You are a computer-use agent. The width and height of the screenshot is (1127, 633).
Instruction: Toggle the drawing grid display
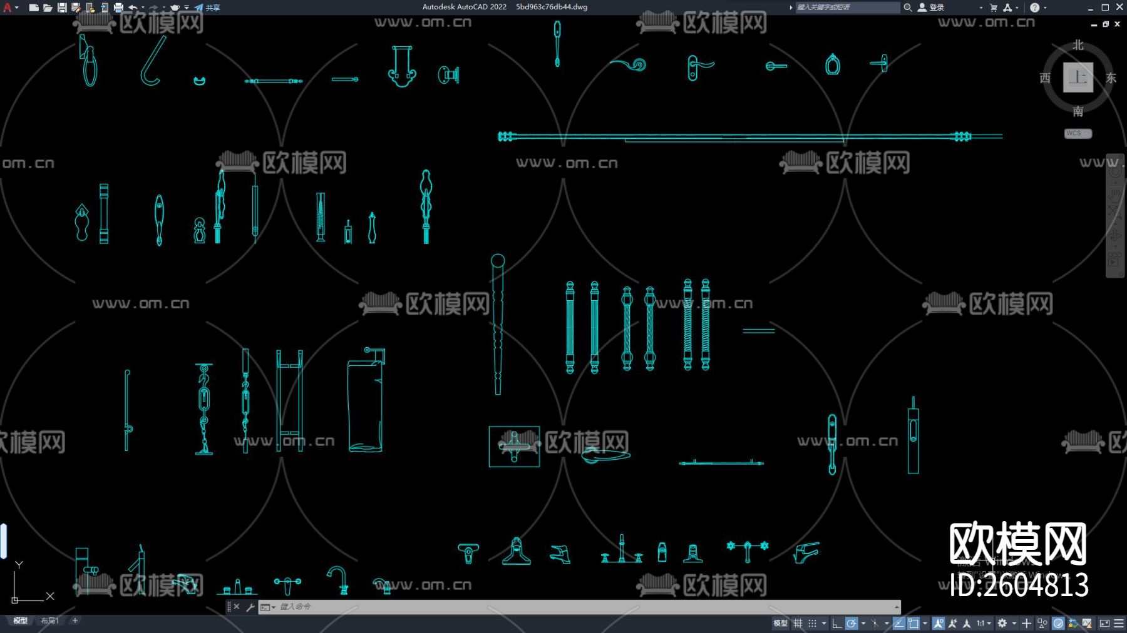pyautogui.click(x=798, y=623)
